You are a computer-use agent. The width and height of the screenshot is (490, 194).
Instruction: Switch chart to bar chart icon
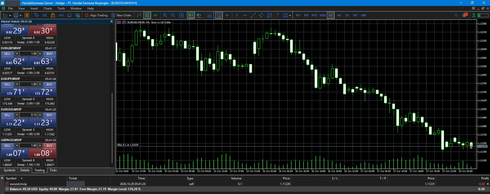(139, 15)
